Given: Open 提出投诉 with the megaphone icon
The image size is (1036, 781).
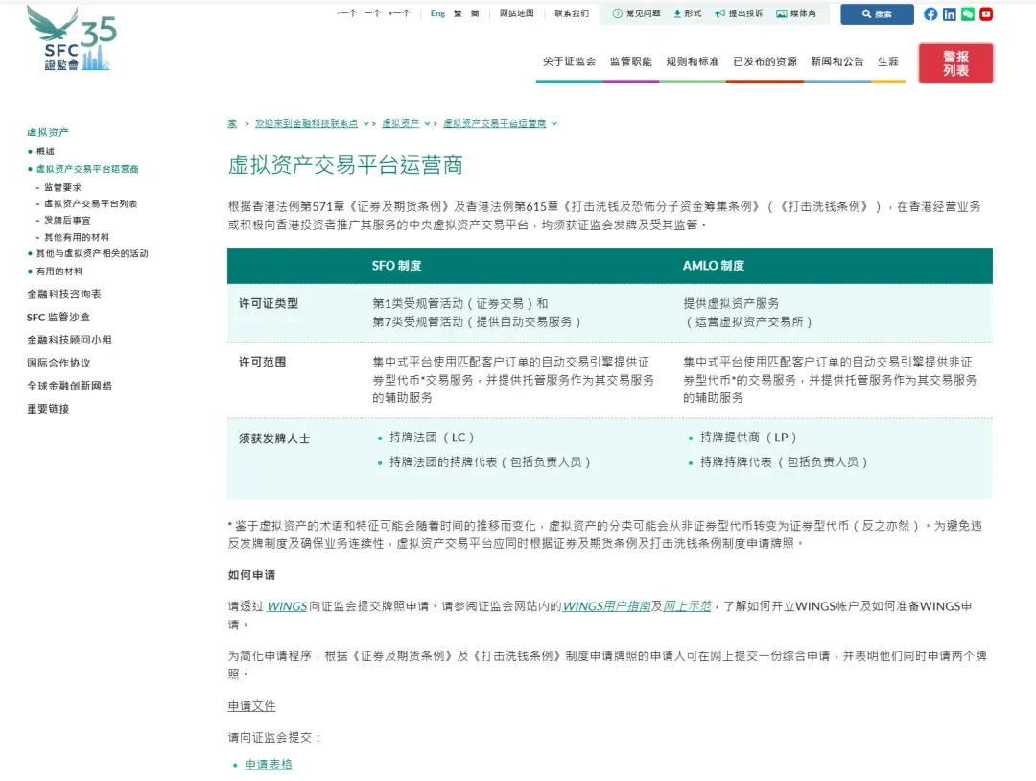Looking at the screenshot, I should coord(739,13).
